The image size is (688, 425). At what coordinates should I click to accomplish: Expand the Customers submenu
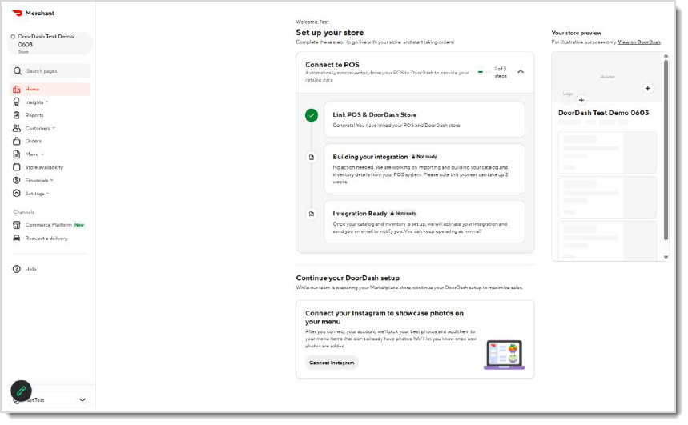[x=54, y=128]
